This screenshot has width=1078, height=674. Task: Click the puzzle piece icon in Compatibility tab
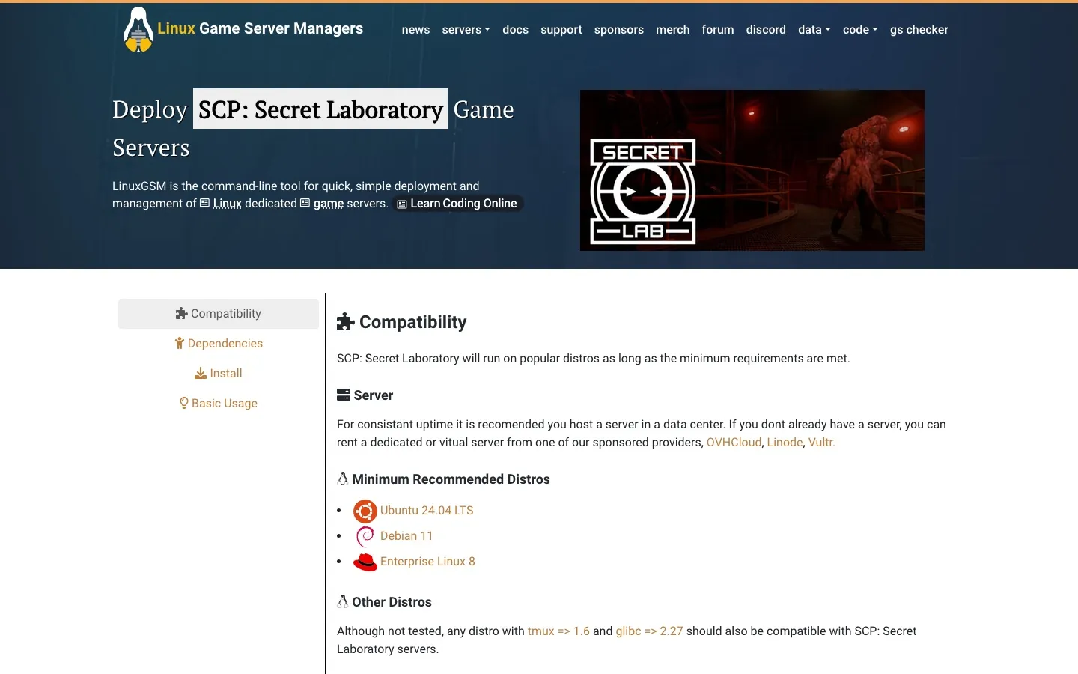click(x=181, y=314)
